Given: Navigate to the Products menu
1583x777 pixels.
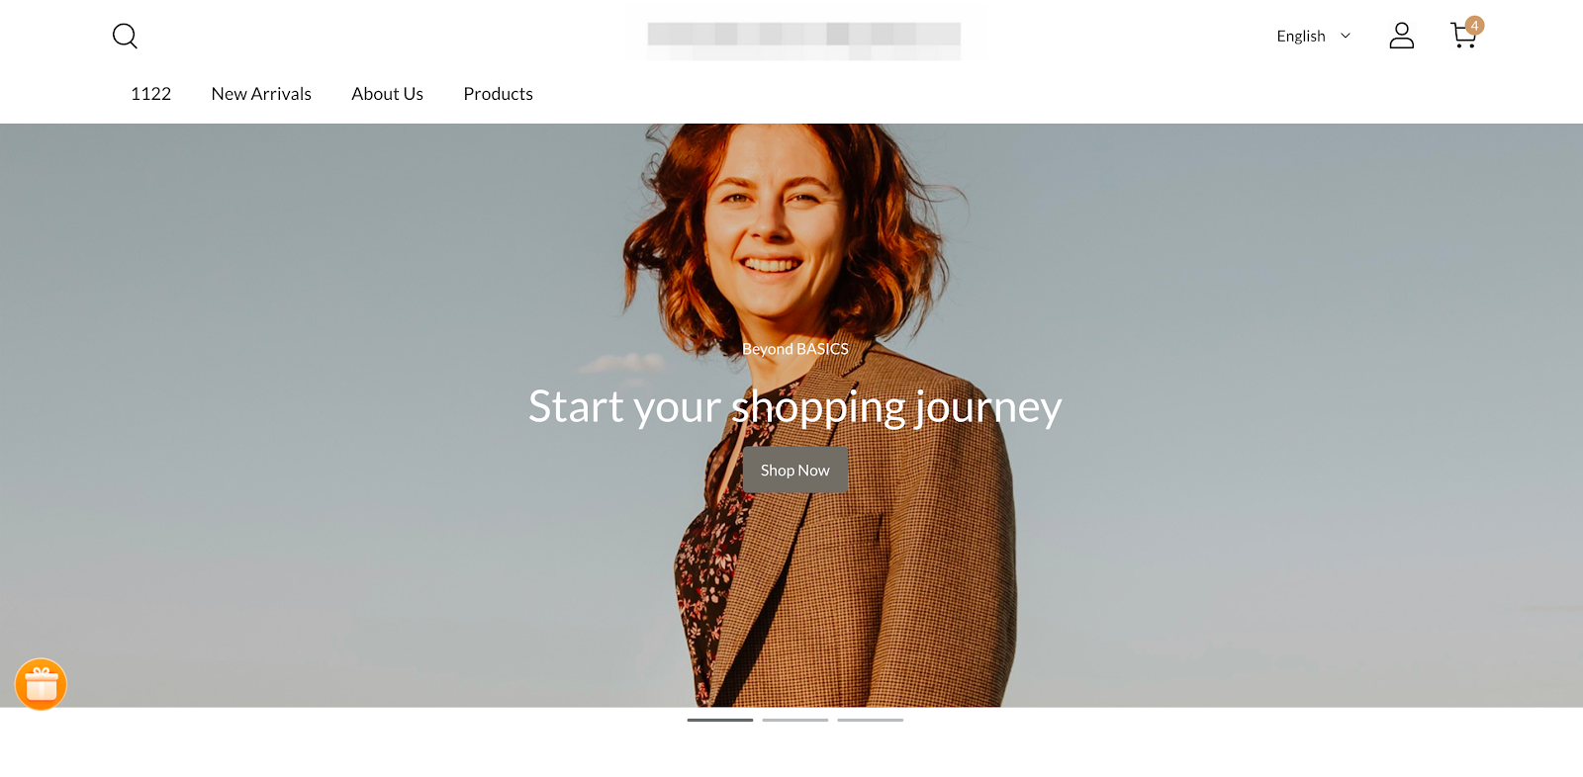Looking at the screenshot, I should (x=498, y=94).
